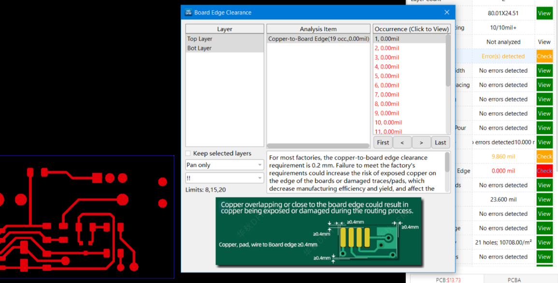Click the green View button beside 80.01X24.51
558x283 pixels.
click(544, 13)
